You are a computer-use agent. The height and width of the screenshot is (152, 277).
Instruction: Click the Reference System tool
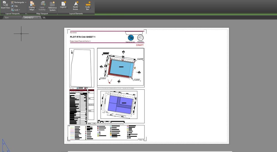point(52,6)
